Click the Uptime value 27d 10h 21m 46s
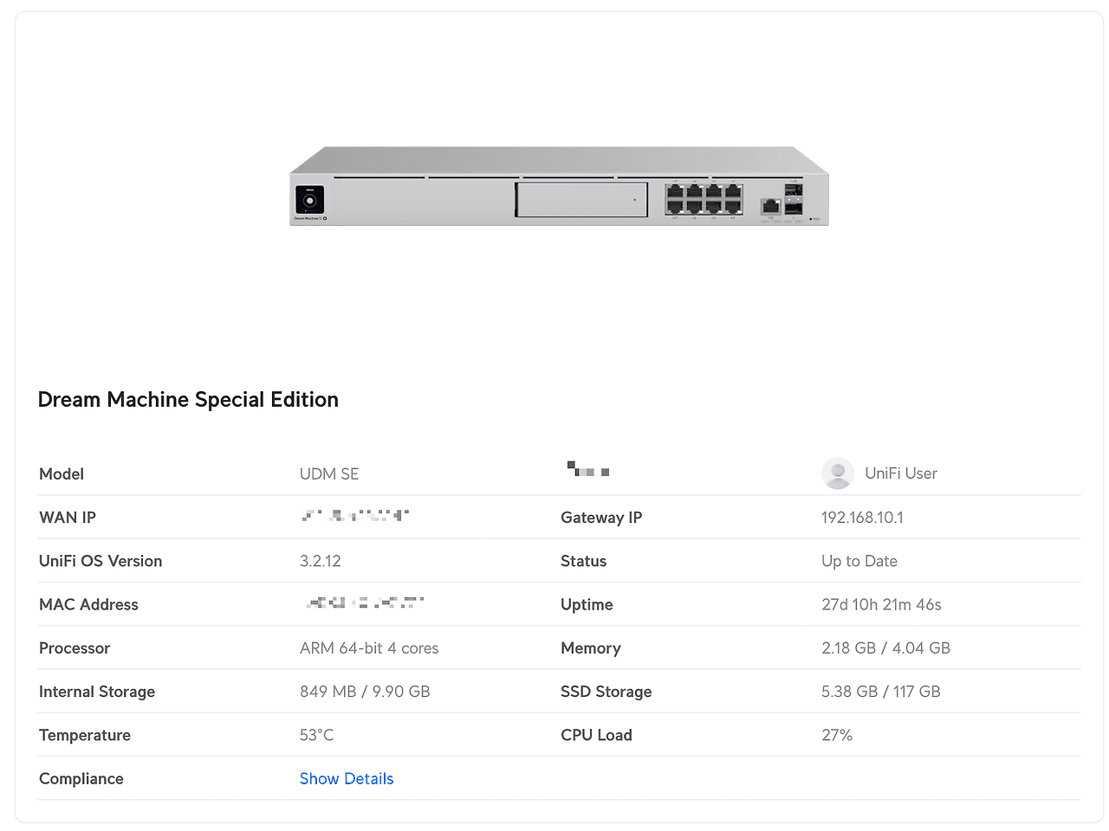The height and width of the screenshot is (831, 1109). 881,604
